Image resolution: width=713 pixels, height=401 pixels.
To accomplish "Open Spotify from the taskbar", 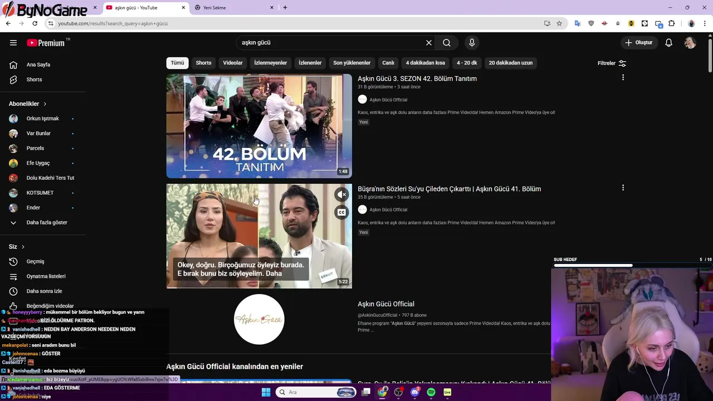I will [x=431, y=392].
